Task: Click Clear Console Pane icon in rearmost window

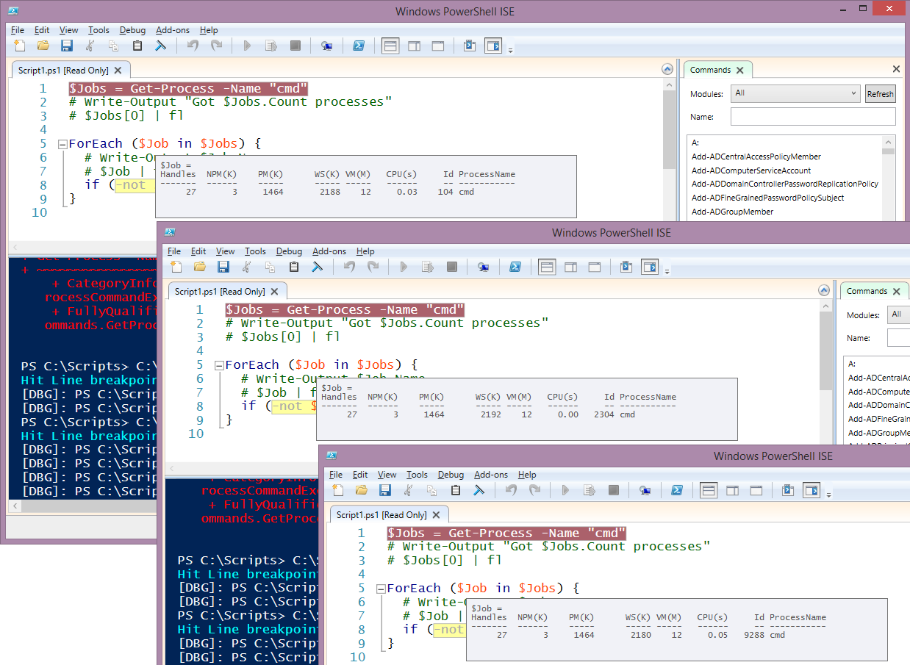Action: [160, 46]
